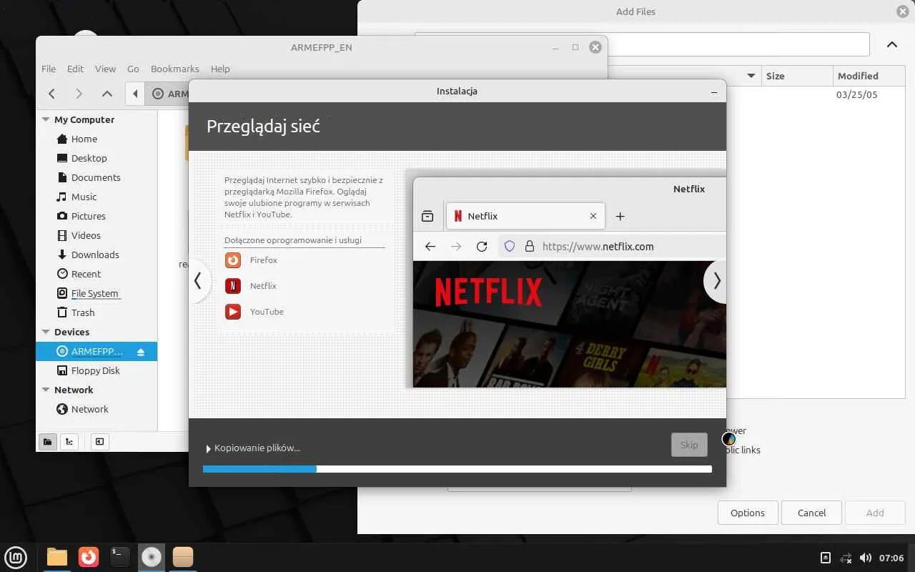Viewport: 915px width, 572px height.
Task: Go back in the file manager
Action: (x=51, y=94)
